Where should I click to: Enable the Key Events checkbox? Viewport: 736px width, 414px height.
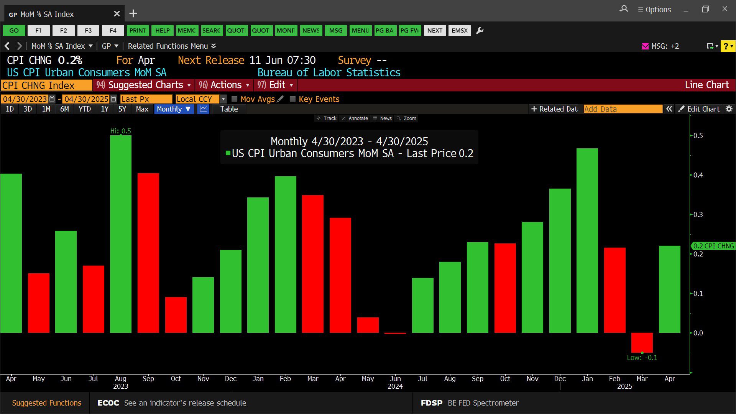pyautogui.click(x=292, y=99)
